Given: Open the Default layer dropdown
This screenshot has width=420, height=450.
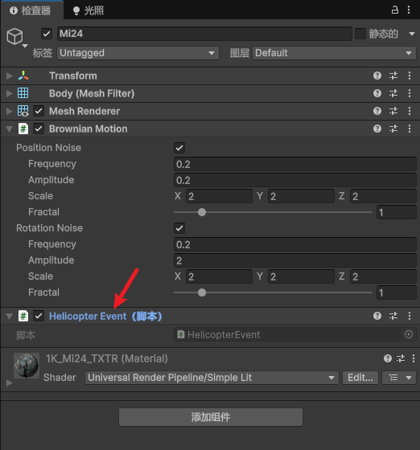Looking at the screenshot, I should [334, 53].
